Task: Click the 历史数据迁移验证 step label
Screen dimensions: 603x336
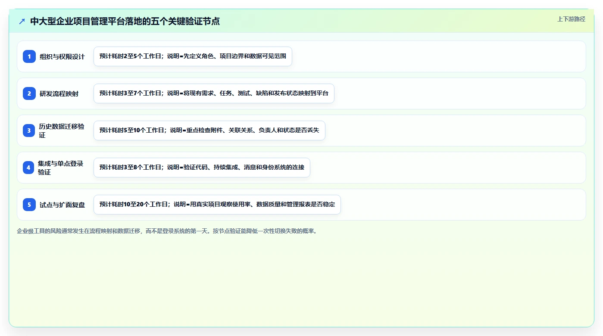Action: tap(62, 131)
